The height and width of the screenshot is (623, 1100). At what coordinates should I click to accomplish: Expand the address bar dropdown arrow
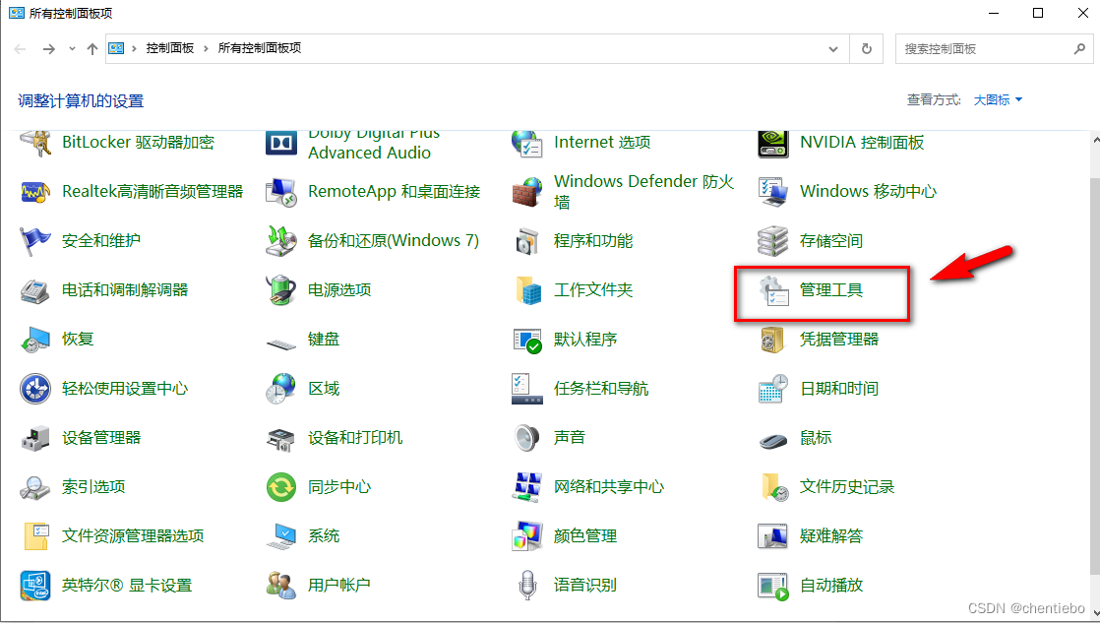coord(832,48)
